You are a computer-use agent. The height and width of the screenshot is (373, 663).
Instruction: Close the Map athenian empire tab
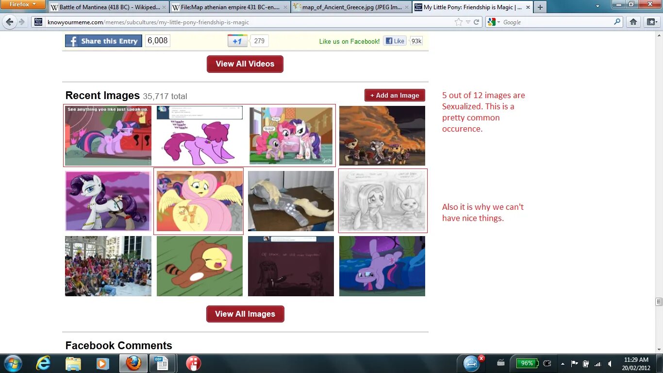tap(285, 7)
